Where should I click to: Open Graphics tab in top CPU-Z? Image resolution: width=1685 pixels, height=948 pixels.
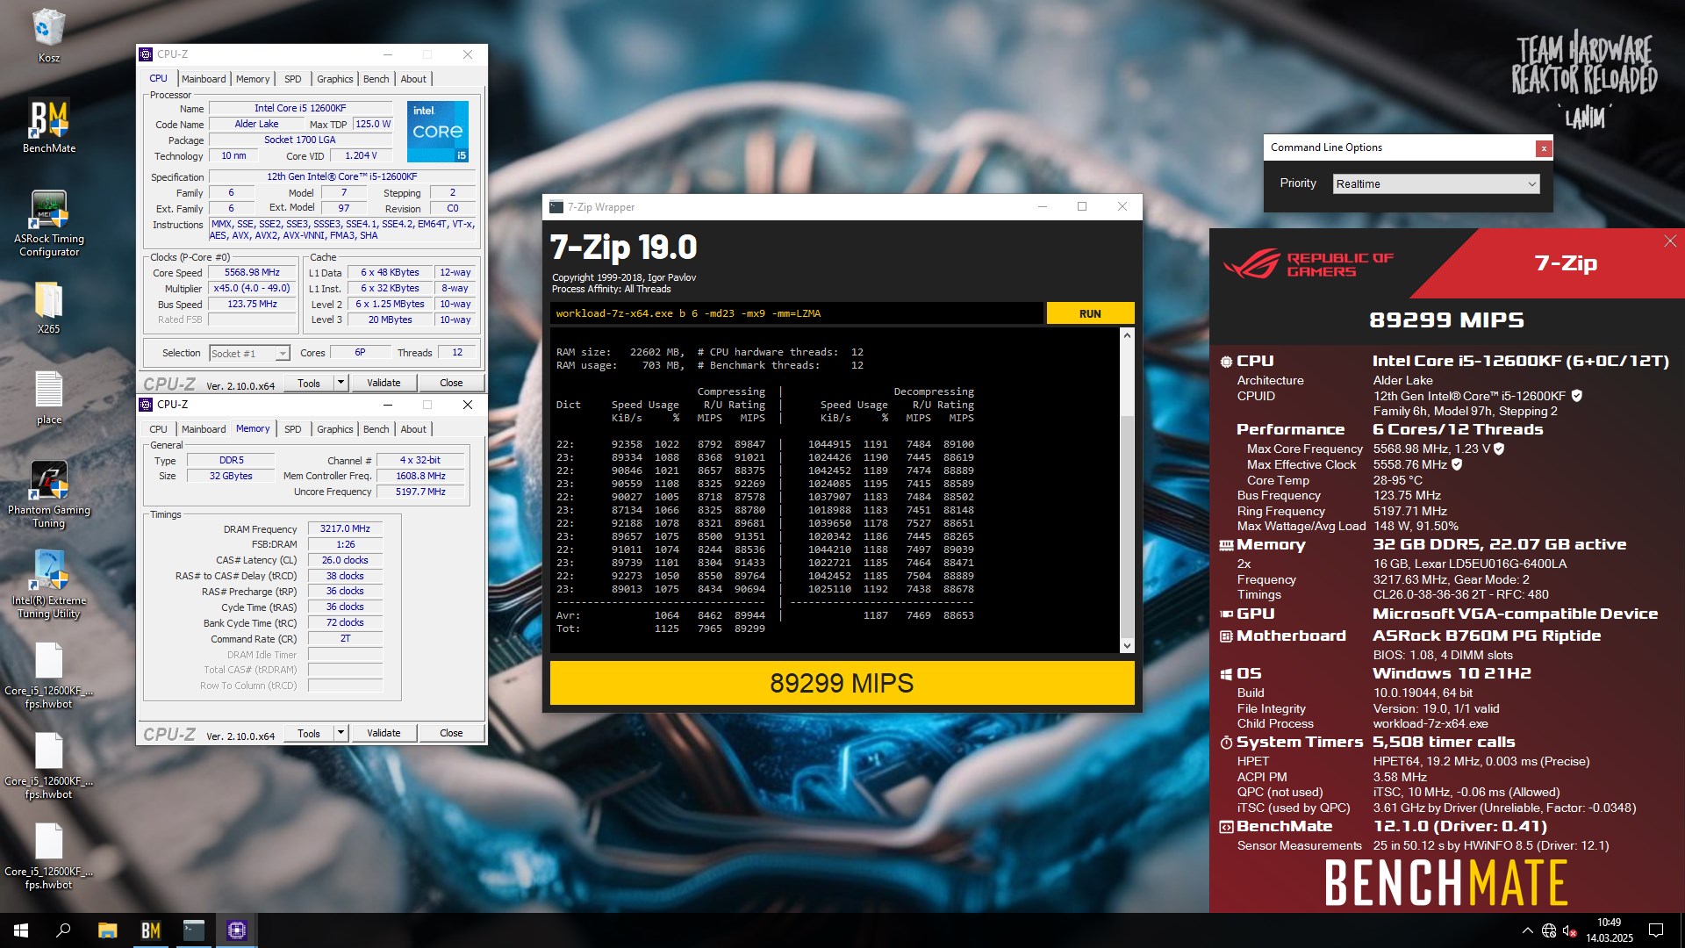(x=334, y=79)
